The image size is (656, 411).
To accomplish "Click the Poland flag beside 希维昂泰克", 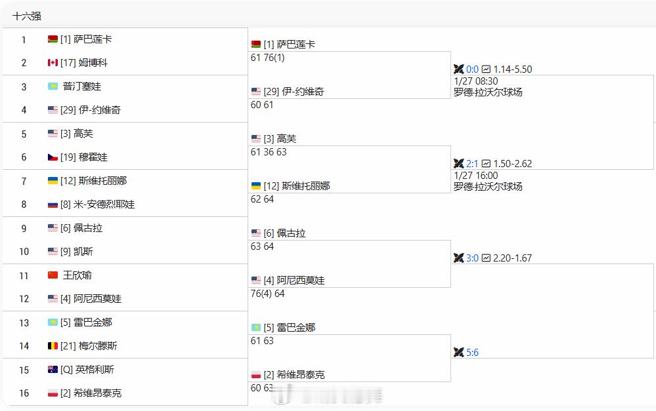I will pyautogui.click(x=54, y=393).
